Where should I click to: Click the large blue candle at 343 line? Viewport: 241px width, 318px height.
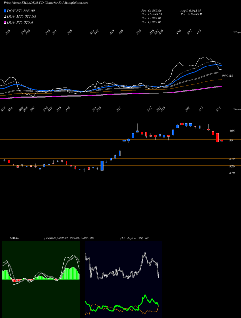pyautogui.click(x=102, y=166)
